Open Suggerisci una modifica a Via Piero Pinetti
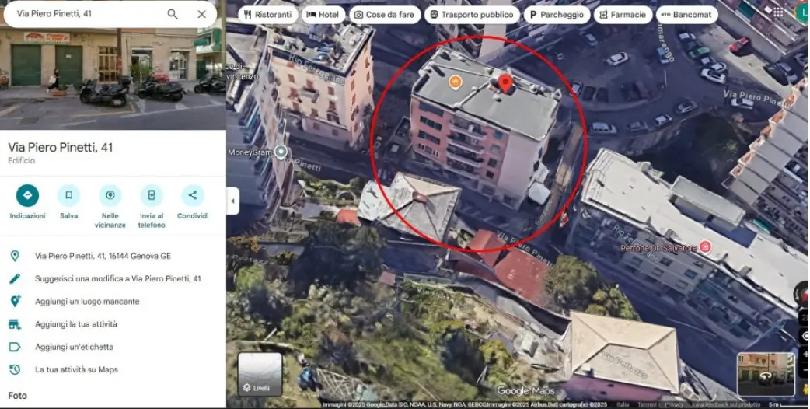Viewport: 810px width, 409px height. 113,279
